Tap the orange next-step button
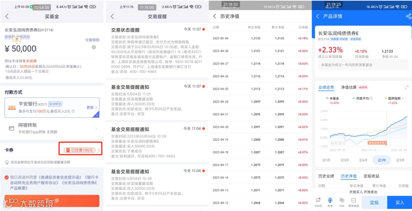Viewport: 412px width, 211px height. pyautogui.click(x=52, y=201)
